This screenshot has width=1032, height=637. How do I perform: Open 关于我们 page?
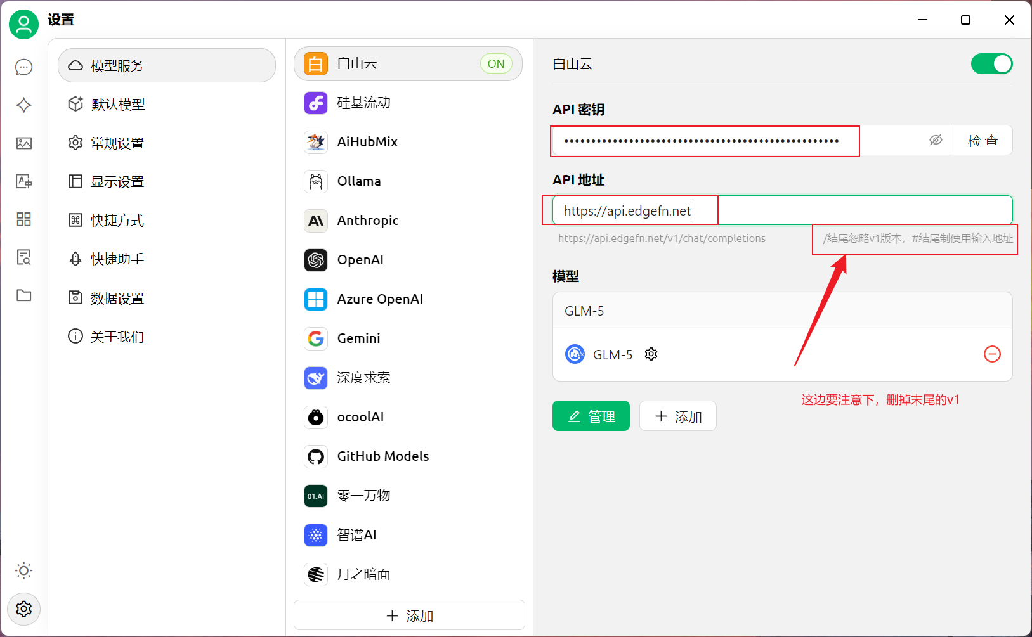(x=167, y=337)
